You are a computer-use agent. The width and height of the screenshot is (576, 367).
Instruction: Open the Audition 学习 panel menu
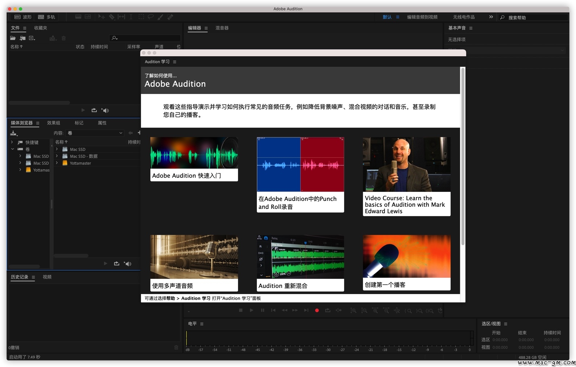[175, 62]
